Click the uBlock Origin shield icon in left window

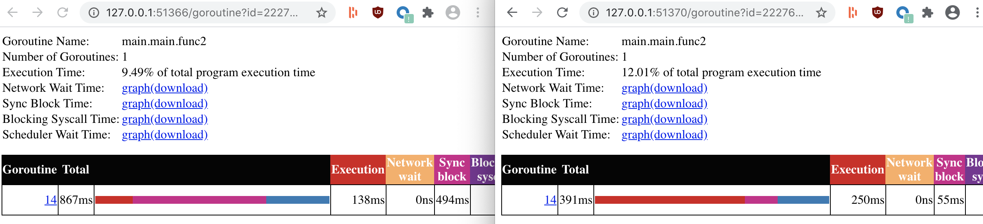(377, 12)
